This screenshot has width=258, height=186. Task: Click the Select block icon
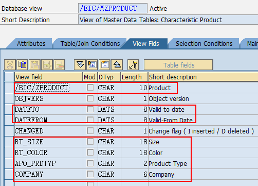tap(92, 65)
